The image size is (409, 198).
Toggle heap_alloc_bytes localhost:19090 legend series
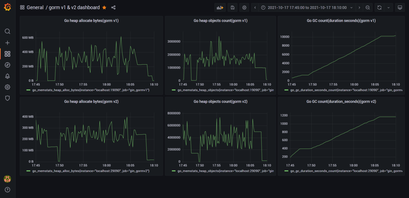point(91,90)
